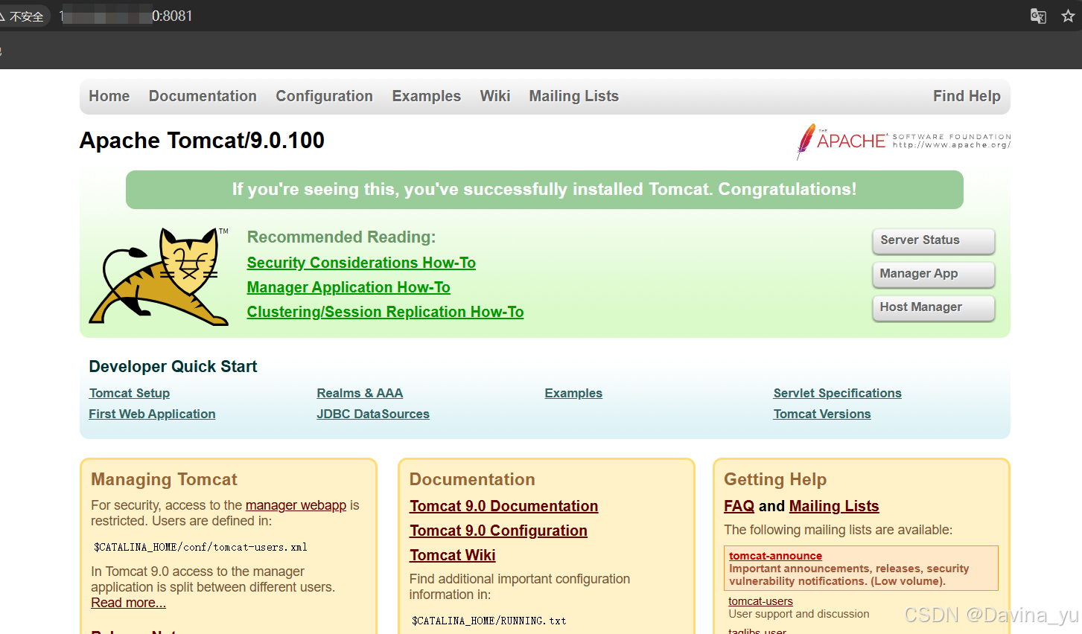Image resolution: width=1082 pixels, height=634 pixels.
Task: Open Tomcat Versions link
Action: pos(822,414)
